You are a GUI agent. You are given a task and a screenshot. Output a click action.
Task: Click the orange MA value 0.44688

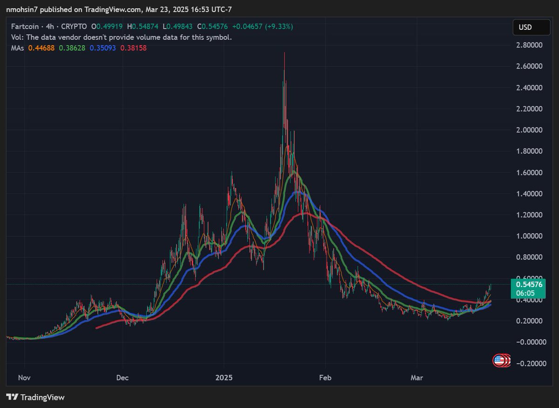click(42, 48)
